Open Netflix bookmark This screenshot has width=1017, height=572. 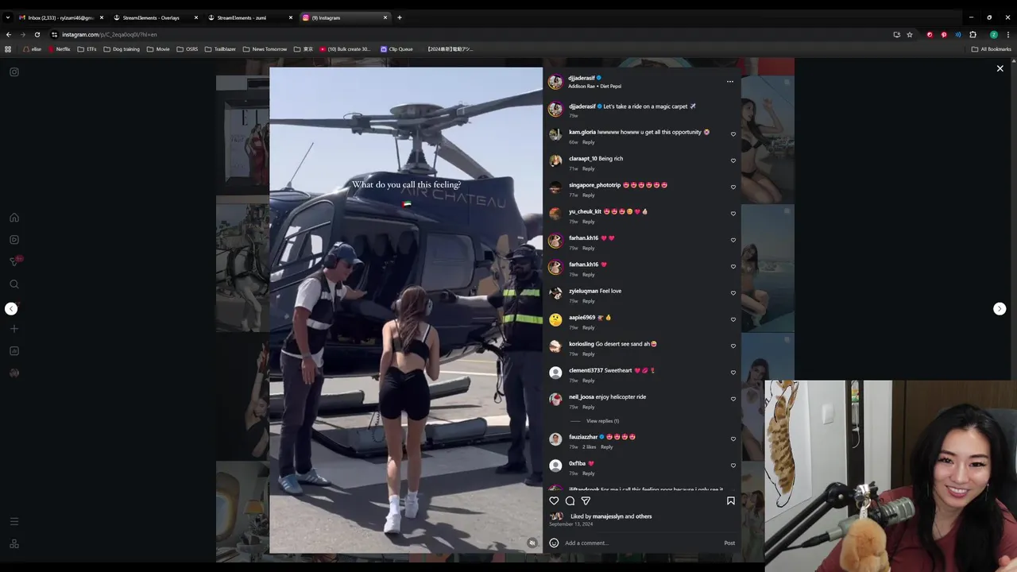click(60, 49)
